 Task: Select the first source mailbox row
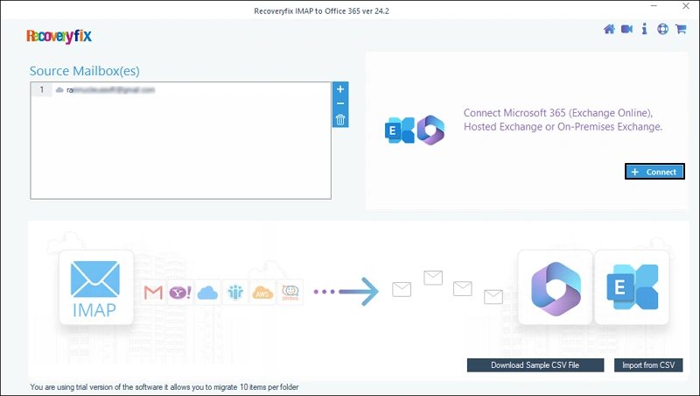coord(181,90)
